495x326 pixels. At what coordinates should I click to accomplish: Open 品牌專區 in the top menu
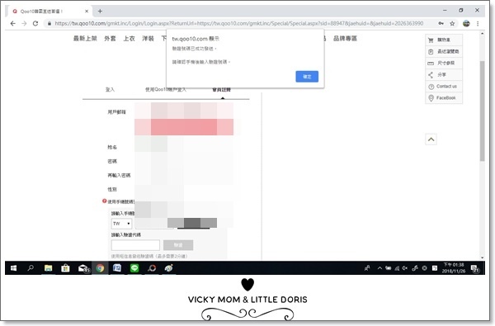pyautogui.click(x=345, y=39)
